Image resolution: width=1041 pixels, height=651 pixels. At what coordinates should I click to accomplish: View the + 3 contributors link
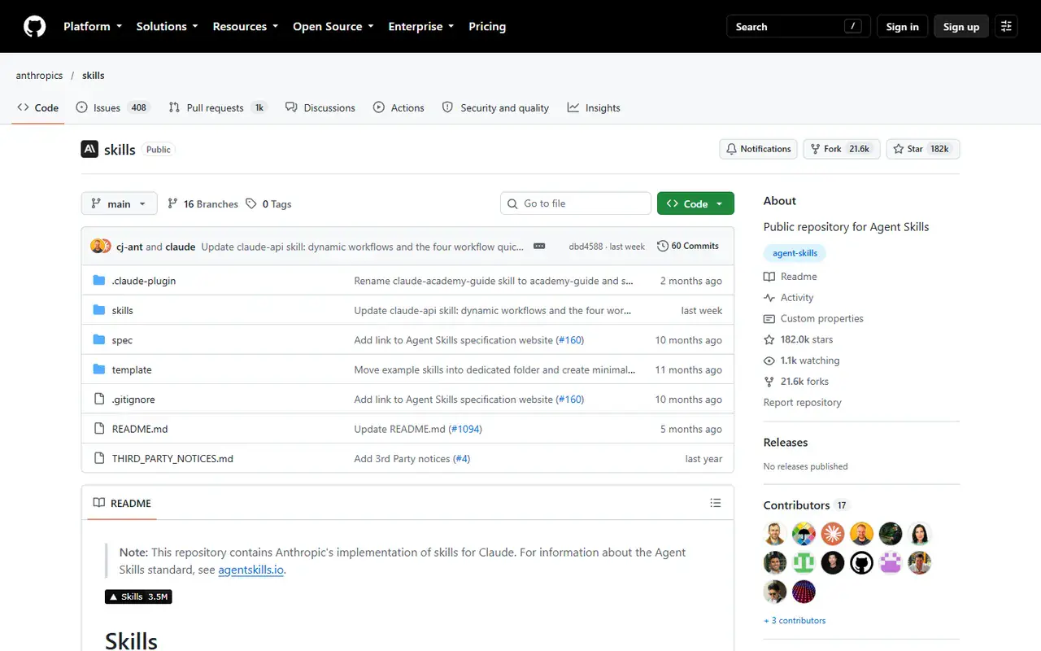coord(795,620)
